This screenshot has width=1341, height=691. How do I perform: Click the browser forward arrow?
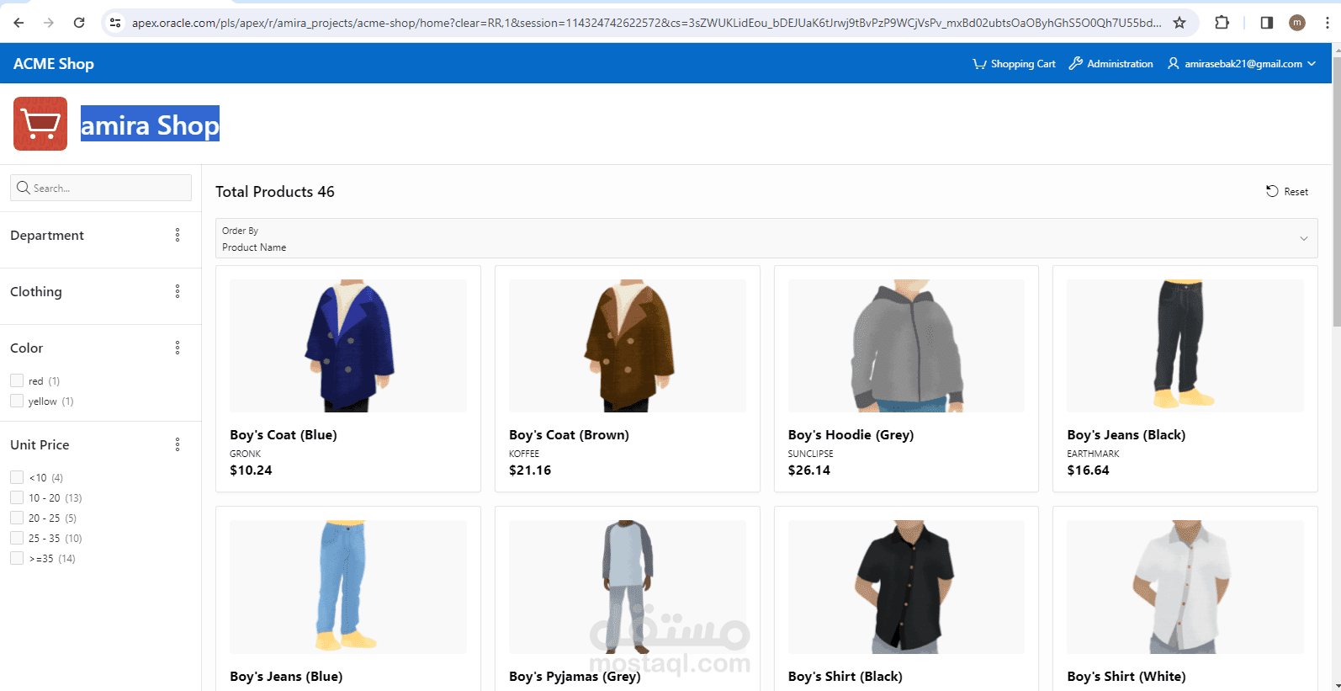click(49, 23)
